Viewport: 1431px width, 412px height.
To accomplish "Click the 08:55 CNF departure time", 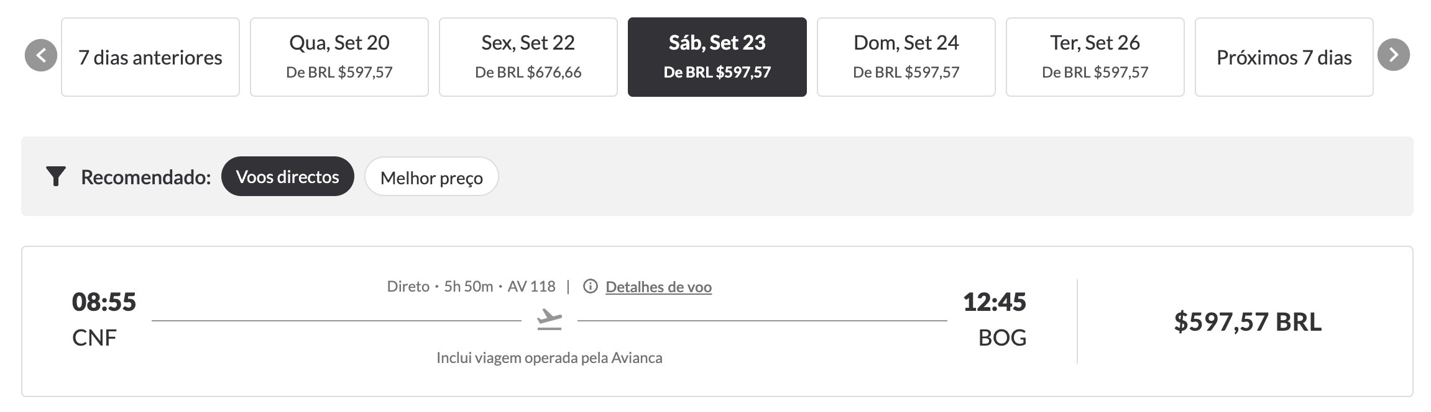I will click(104, 319).
